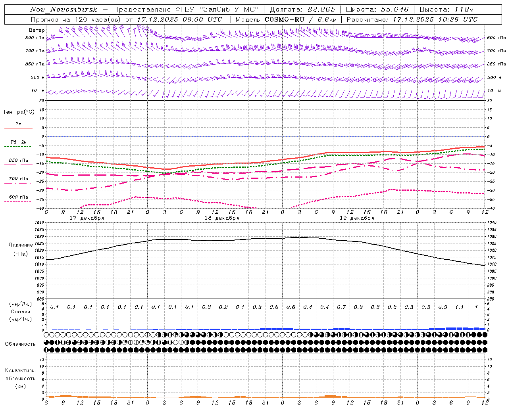
Task: Click the '(мм/1ч.)' precipitation unit label
Action: (x=21, y=319)
